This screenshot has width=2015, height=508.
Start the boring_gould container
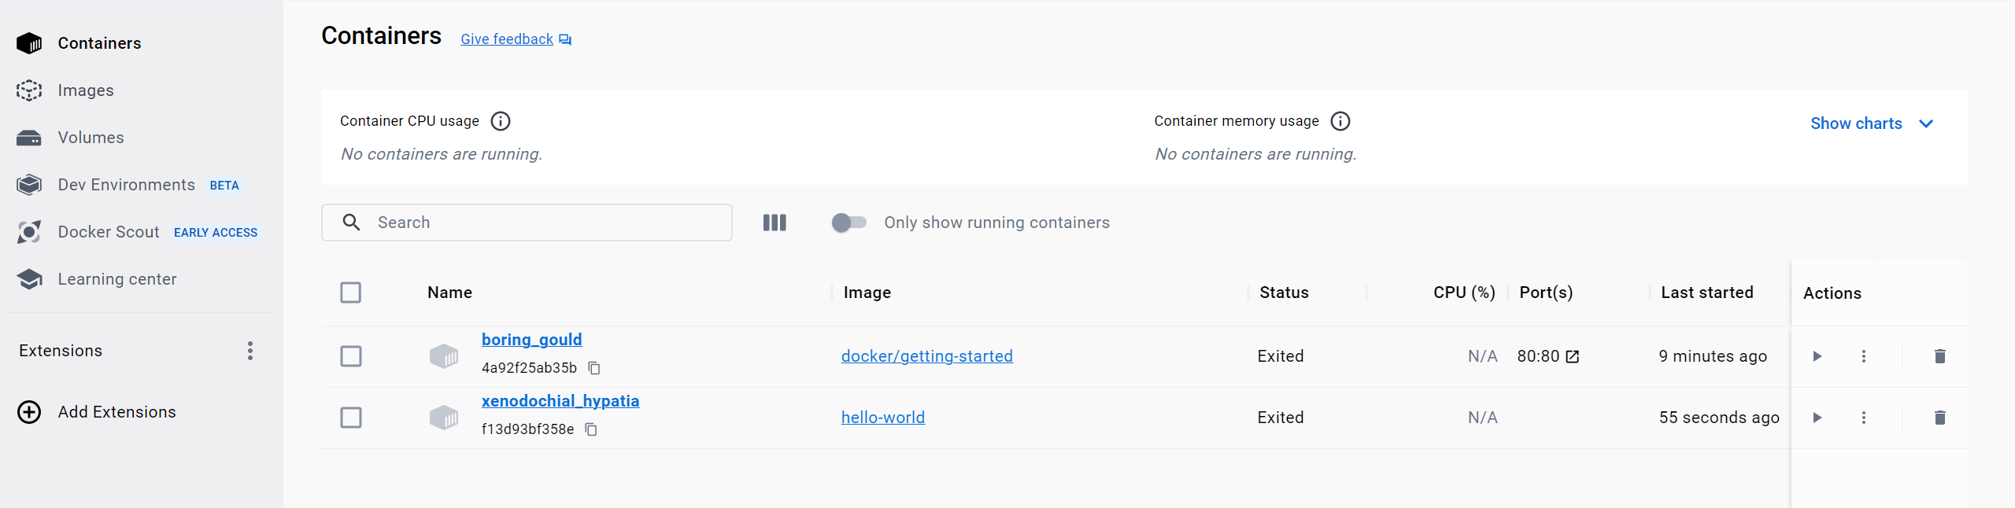pos(1817,356)
